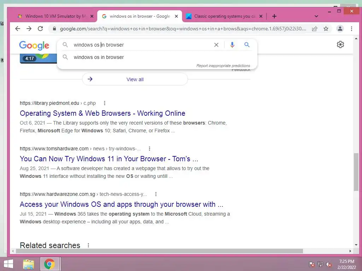Image resolution: width=362 pixels, height=271 pixels.
Task: Click the muted volume tray icon
Action: coord(328,264)
